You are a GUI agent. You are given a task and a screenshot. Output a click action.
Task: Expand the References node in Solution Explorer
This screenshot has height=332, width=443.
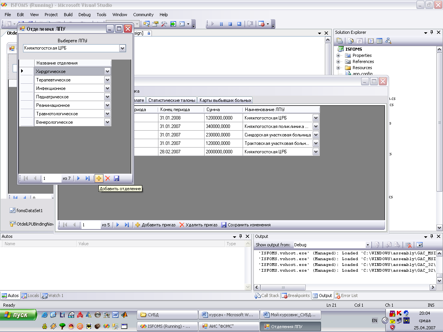tap(338, 61)
